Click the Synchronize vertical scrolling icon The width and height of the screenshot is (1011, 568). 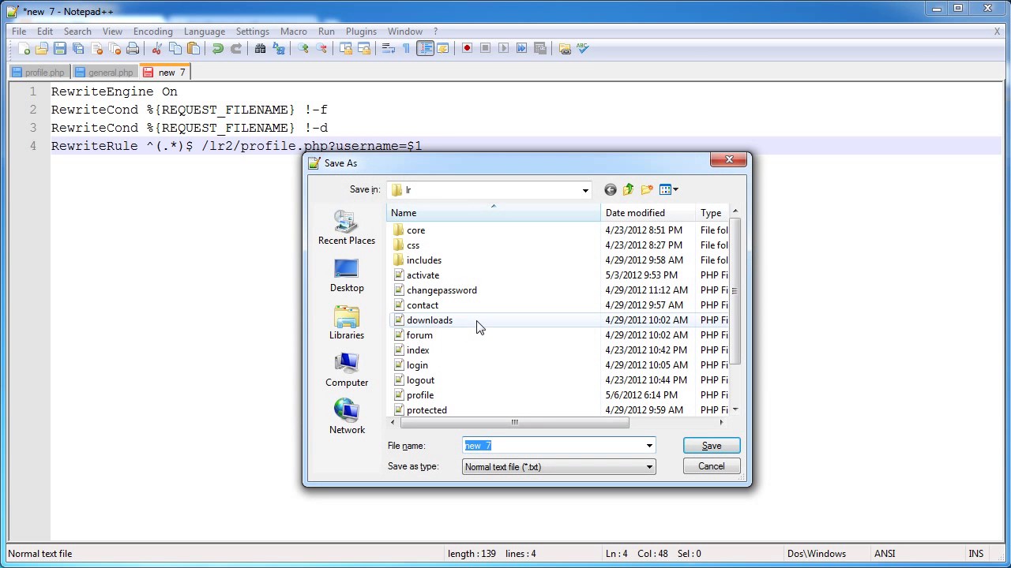click(x=346, y=49)
